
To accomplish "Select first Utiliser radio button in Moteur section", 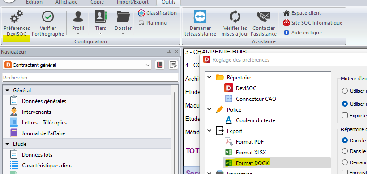I will (345, 91).
